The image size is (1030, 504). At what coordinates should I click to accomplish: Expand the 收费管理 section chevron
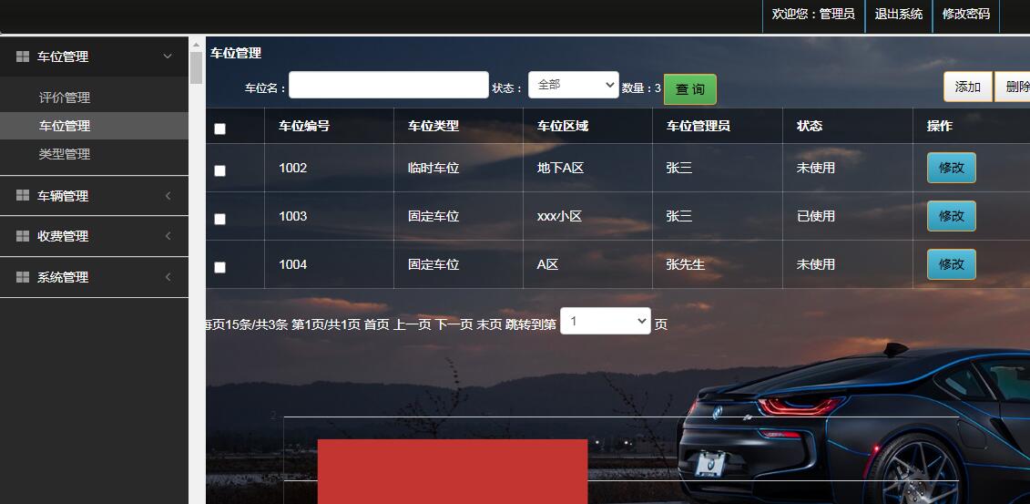pyautogui.click(x=168, y=236)
